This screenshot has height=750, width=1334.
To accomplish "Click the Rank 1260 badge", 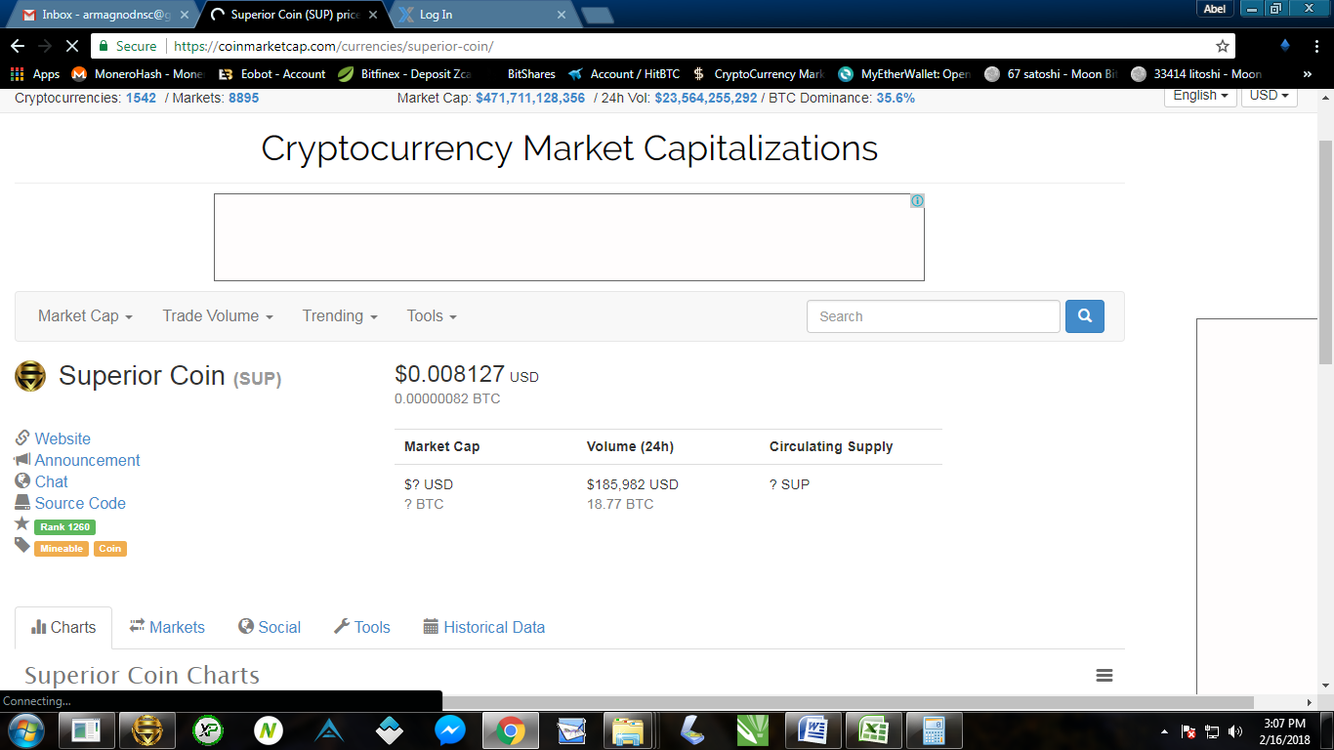I will click(64, 527).
